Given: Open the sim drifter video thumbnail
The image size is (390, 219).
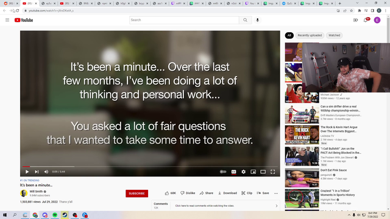Looking at the screenshot, I should click(302, 114).
